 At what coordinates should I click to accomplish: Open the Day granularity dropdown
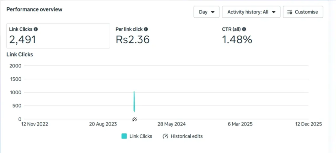[x=207, y=12]
